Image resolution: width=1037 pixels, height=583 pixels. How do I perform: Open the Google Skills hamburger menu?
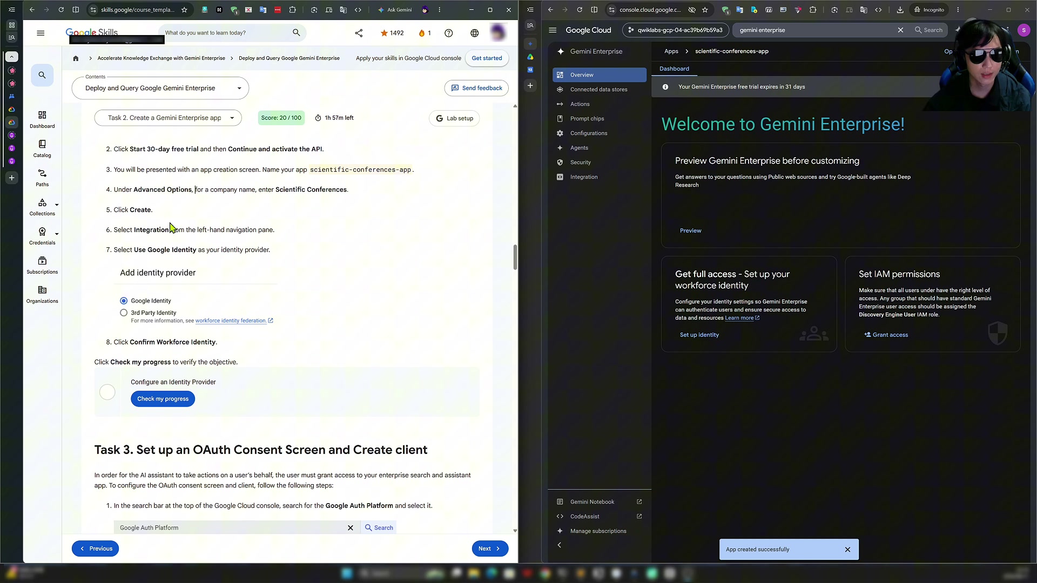[x=41, y=33]
